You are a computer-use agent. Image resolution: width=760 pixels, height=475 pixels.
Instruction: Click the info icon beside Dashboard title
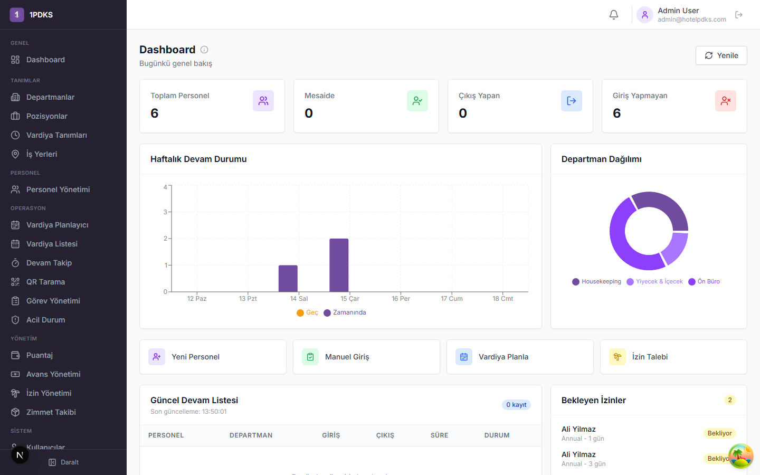(x=204, y=50)
